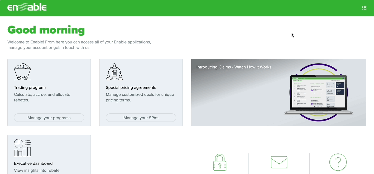Click the Special pricing agreements people icon
The width and height of the screenshot is (374, 174).
(x=114, y=72)
